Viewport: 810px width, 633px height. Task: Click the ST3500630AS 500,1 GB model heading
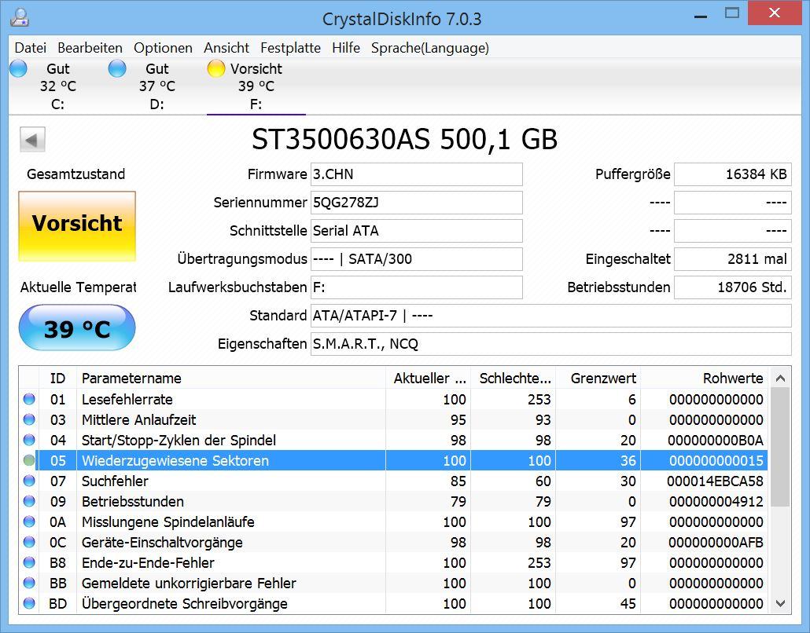[404, 139]
